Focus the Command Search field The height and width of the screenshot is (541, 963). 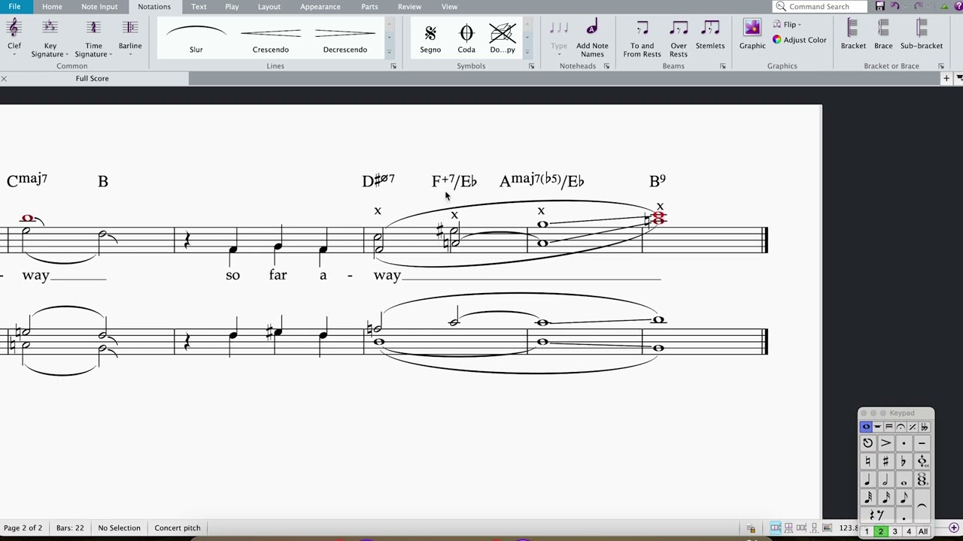tap(819, 7)
